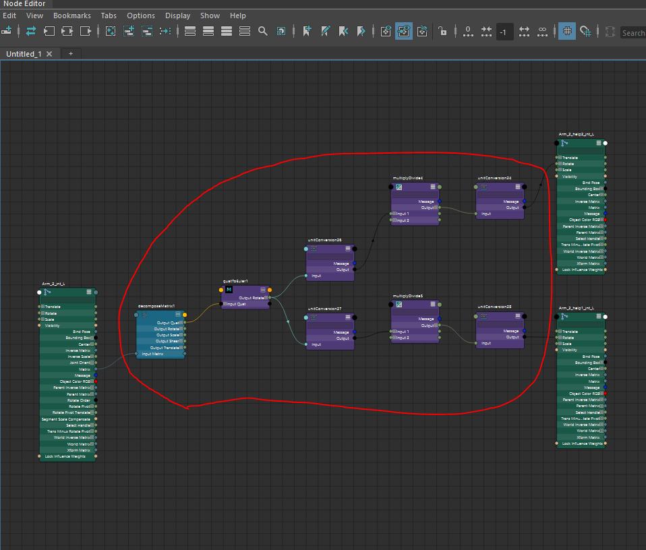The width and height of the screenshot is (646, 550).
Task: Open the hamburger menu on Arm_2_help2_jnt_L
Action: tap(598, 143)
